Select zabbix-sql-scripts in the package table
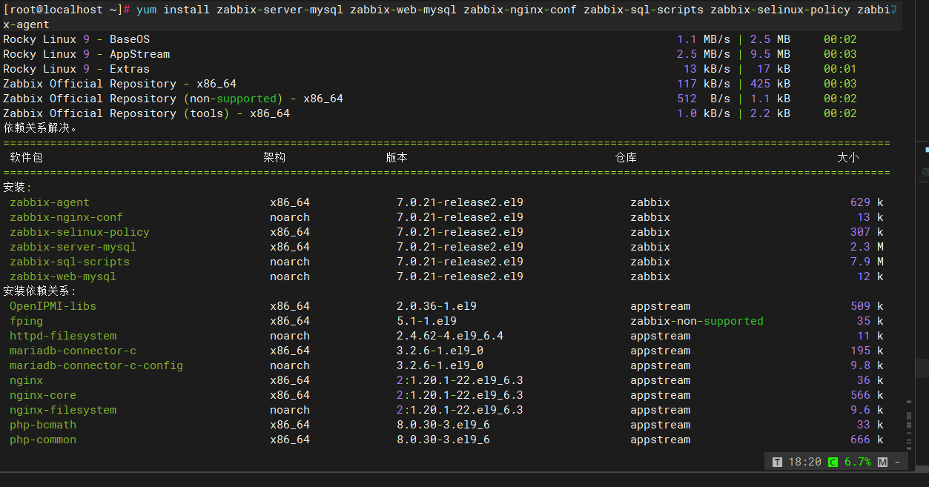This screenshot has width=929, height=487. pos(70,262)
